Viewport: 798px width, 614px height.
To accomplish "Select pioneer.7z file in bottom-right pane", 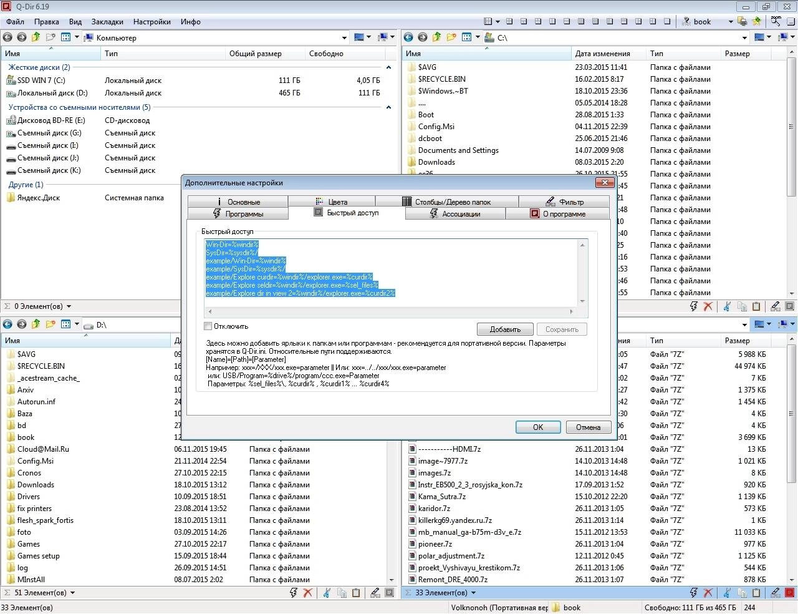I will click(x=435, y=544).
